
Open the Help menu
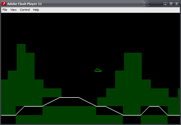coord(36,10)
